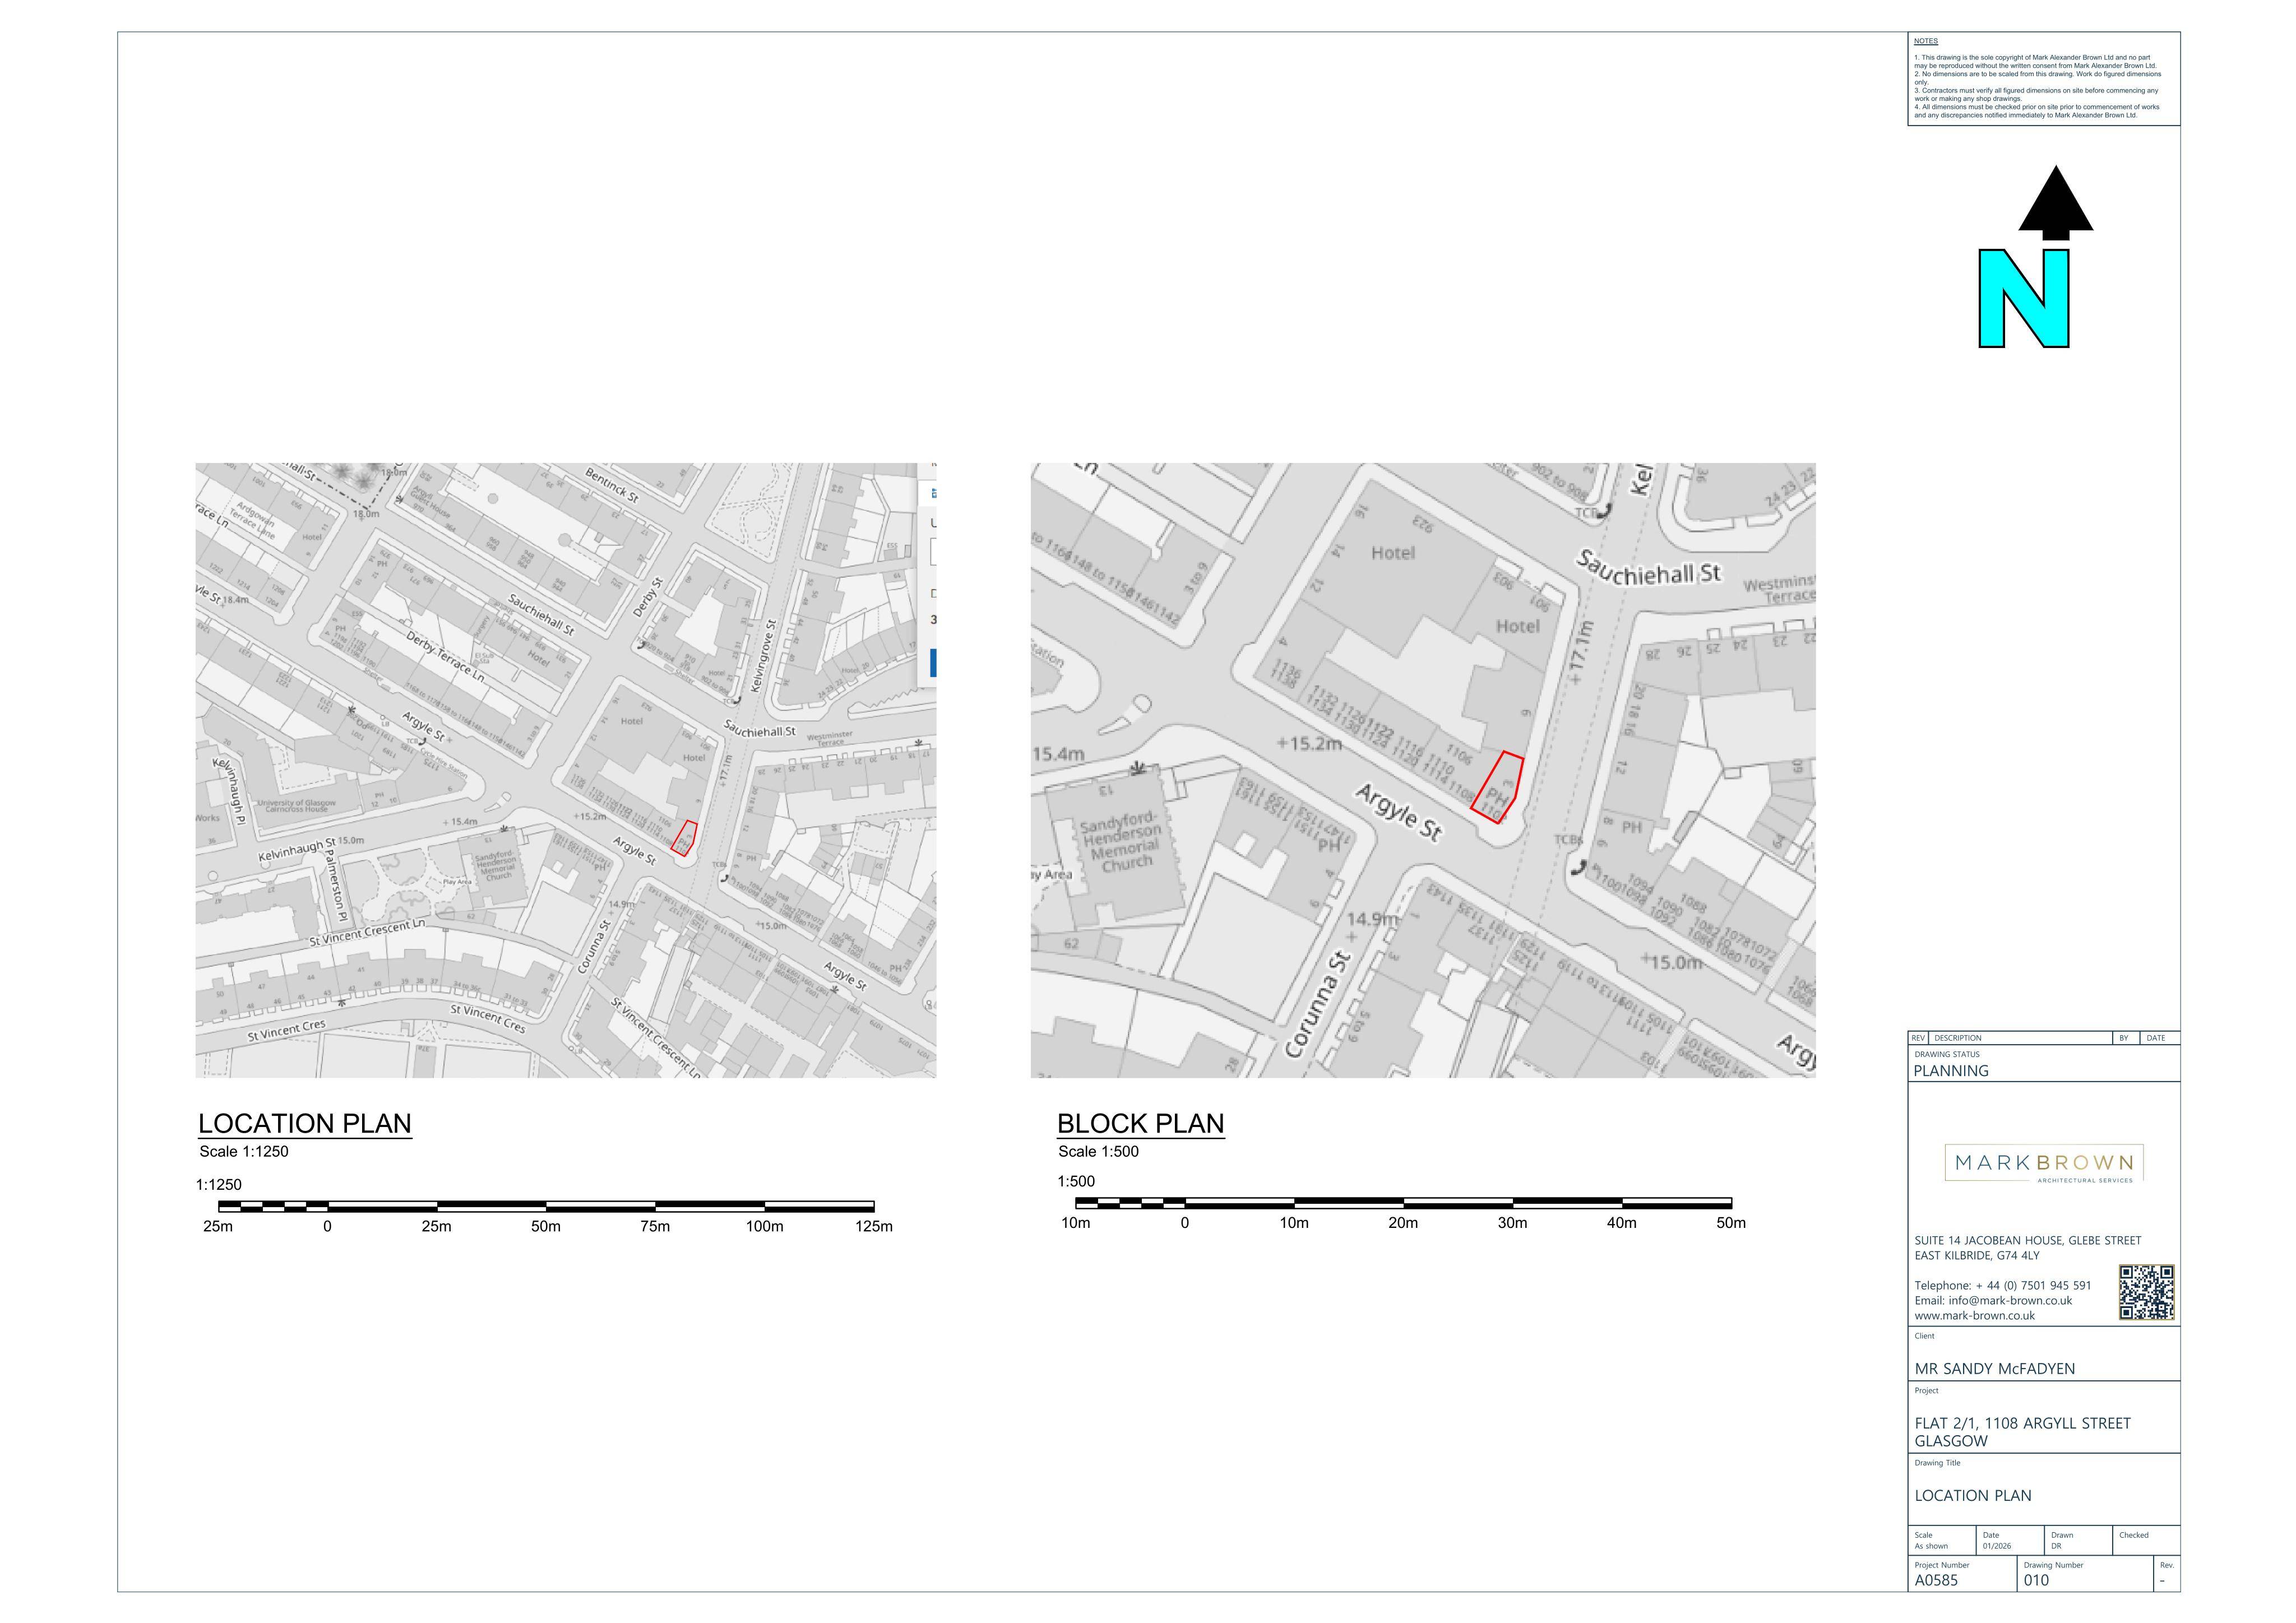2296x1623 pixels.
Task: Click the location plan map thumbnail
Action: (x=566, y=770)
